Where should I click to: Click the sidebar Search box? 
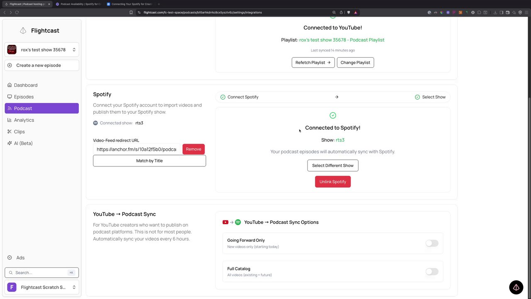(x=42, y=273)
